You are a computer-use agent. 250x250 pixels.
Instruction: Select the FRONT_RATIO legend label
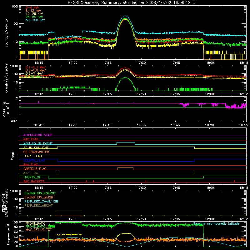point(36,223)
